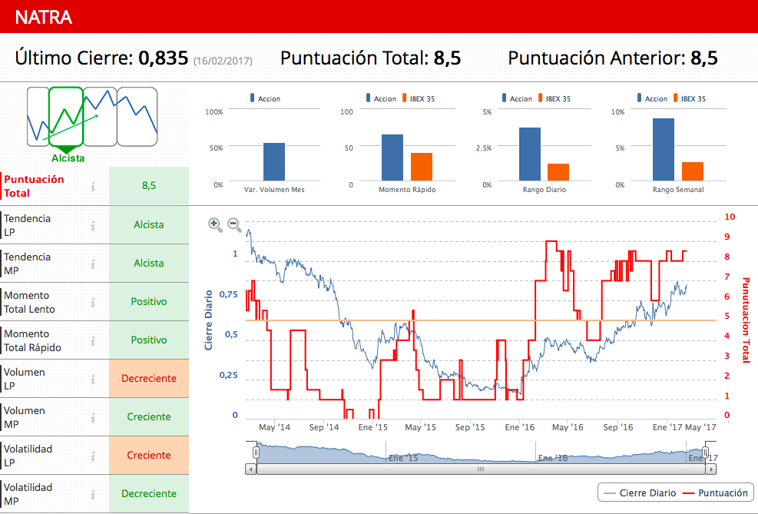Open info icon for Puntuación Total
Image resolution: width=758 pixels, height=514 pixels.
click(93, 186)
